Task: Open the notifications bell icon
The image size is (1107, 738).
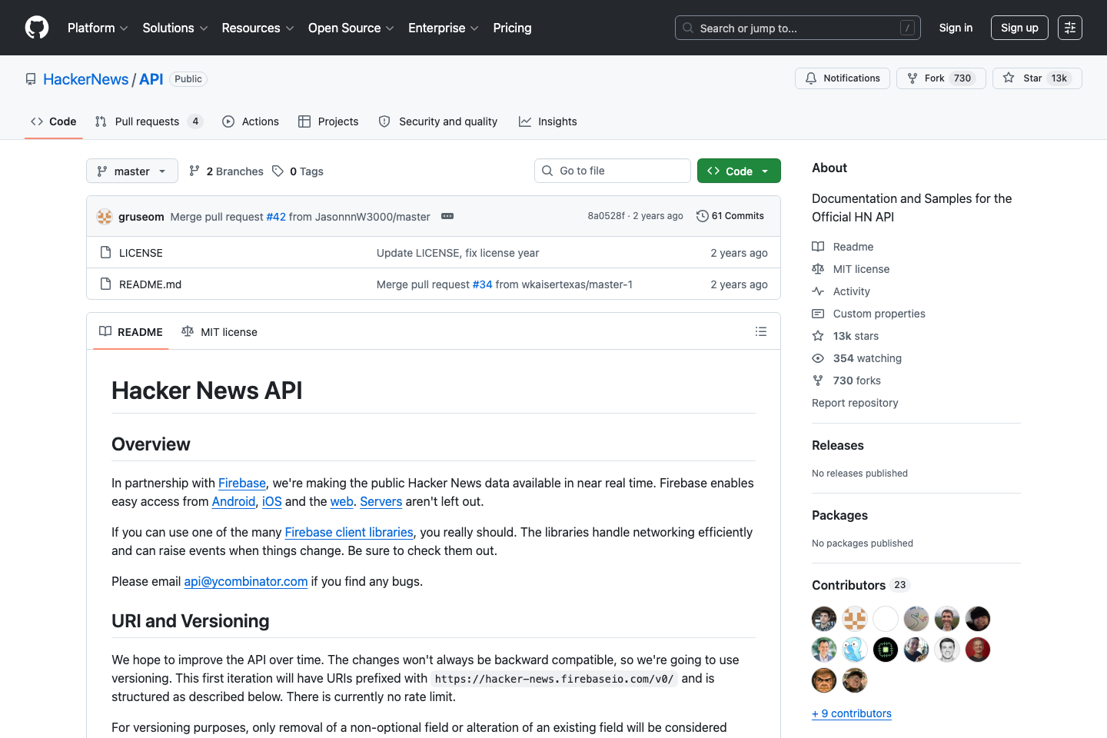Action: tap(810, 78)
